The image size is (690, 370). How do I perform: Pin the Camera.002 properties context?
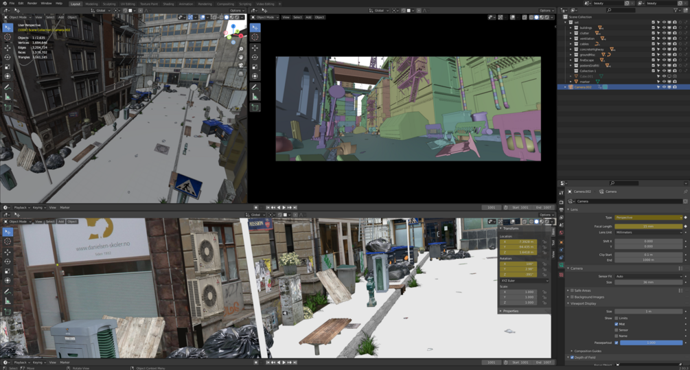pos(686,192)
